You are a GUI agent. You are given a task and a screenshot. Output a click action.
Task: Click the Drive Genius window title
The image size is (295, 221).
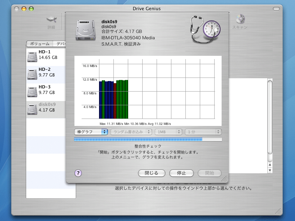(147, 9)
